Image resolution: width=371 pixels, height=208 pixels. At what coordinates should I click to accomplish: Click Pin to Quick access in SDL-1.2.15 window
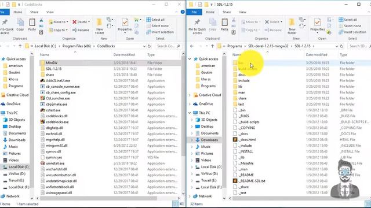(x=197, y=27)
